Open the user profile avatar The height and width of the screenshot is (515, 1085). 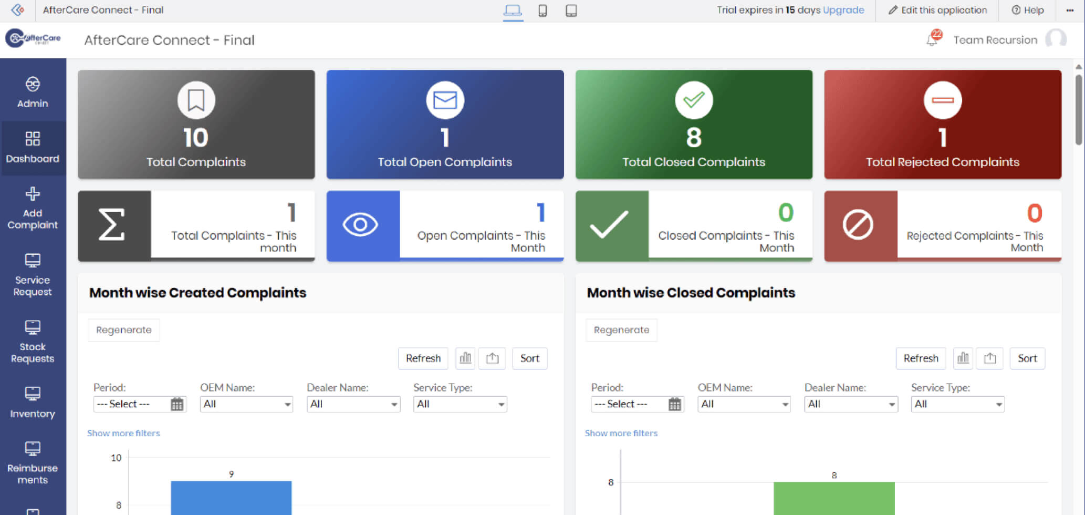point(1056,39)
